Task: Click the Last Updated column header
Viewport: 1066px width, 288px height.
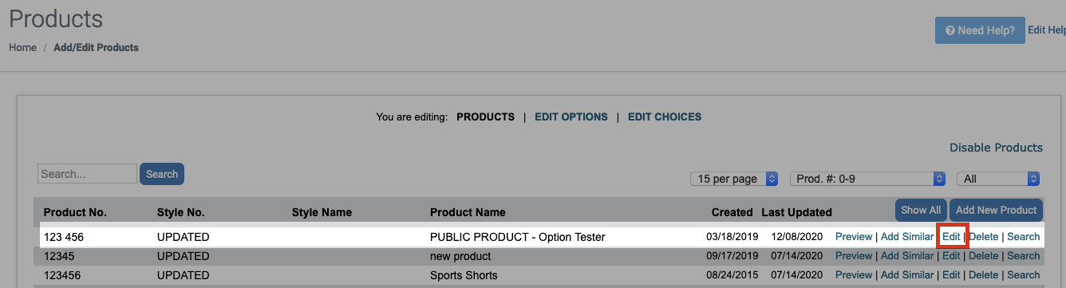Action: point(796,212)
